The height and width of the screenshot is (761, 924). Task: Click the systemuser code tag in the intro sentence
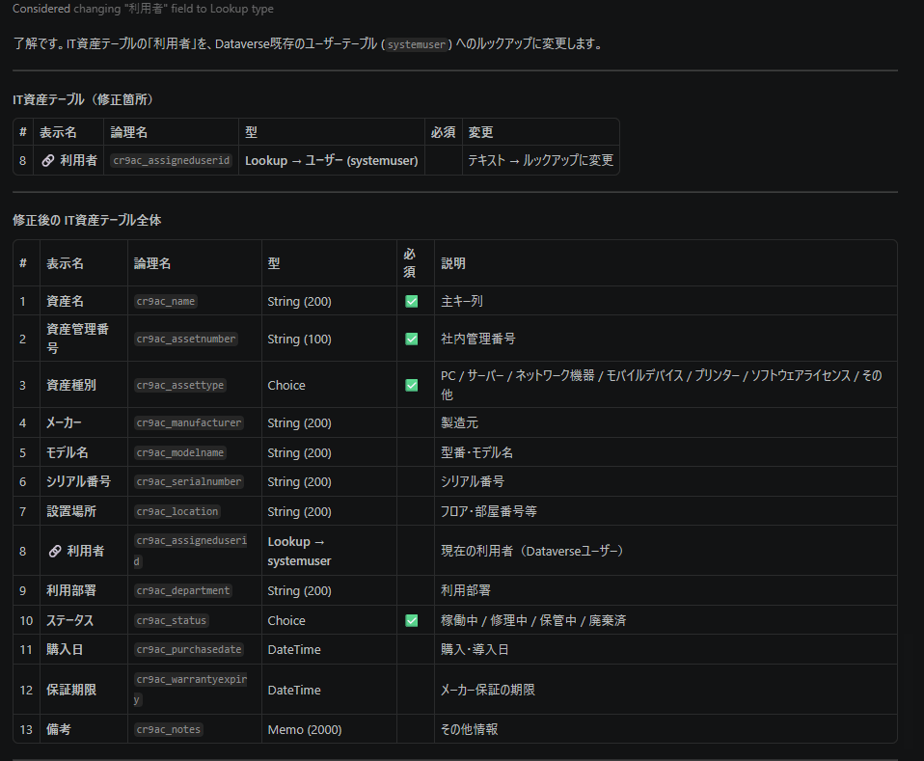click(417, 44)
